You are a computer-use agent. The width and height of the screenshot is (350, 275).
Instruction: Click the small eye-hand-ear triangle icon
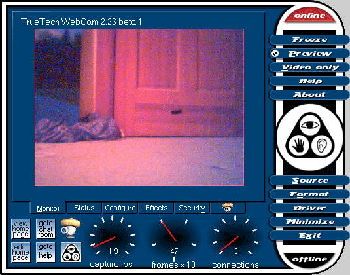click(71, 252)
